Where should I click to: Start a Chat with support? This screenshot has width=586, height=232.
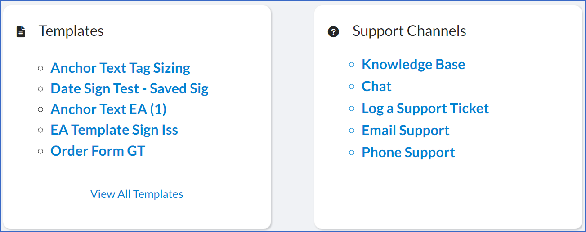[376, 86]
